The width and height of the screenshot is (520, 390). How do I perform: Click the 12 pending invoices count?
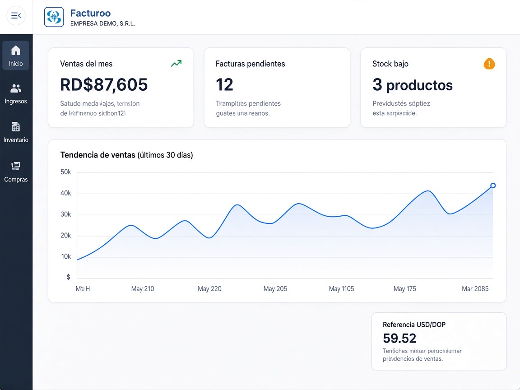click(x=224, y=84)
